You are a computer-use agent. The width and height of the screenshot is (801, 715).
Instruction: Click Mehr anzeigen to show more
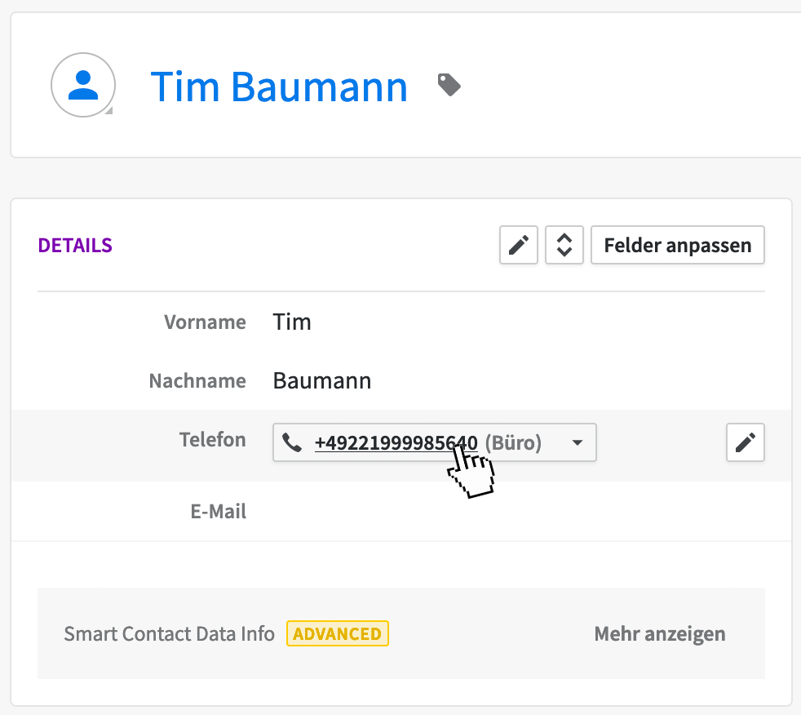click(x=659, y=634)
